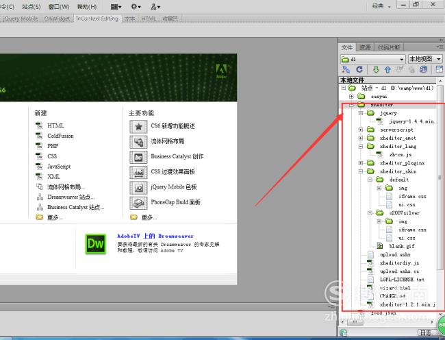Switch to the InContext Editing tab
The width and height of the screenshot is (445, 340).
coord(97,19)
